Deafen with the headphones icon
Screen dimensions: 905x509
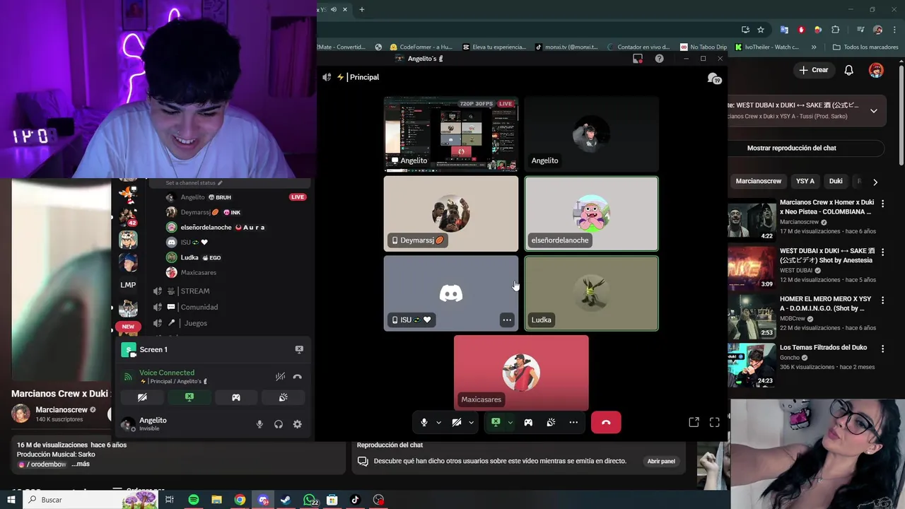[279, 424]
